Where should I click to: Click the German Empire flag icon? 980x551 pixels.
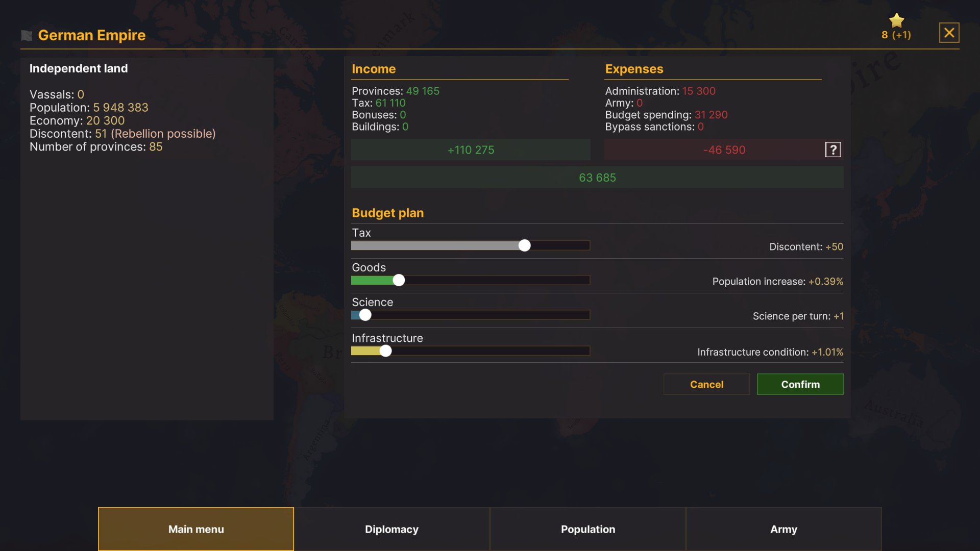coord(26,35)
